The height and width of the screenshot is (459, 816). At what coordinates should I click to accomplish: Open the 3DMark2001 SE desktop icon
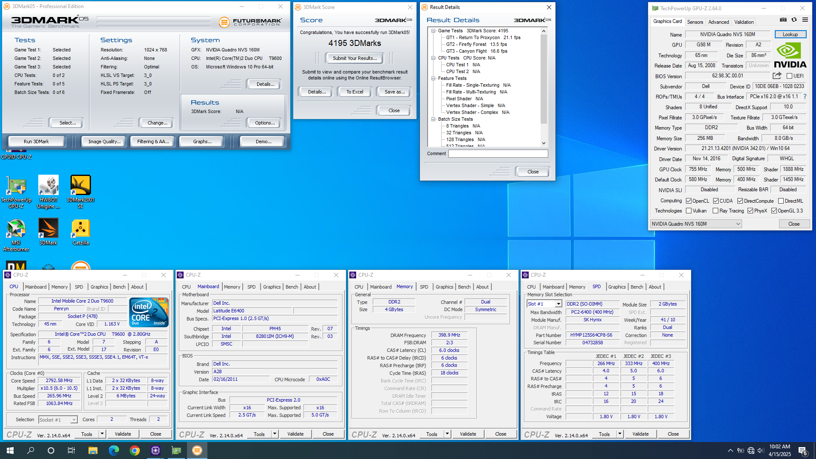[x=80, y=193]
